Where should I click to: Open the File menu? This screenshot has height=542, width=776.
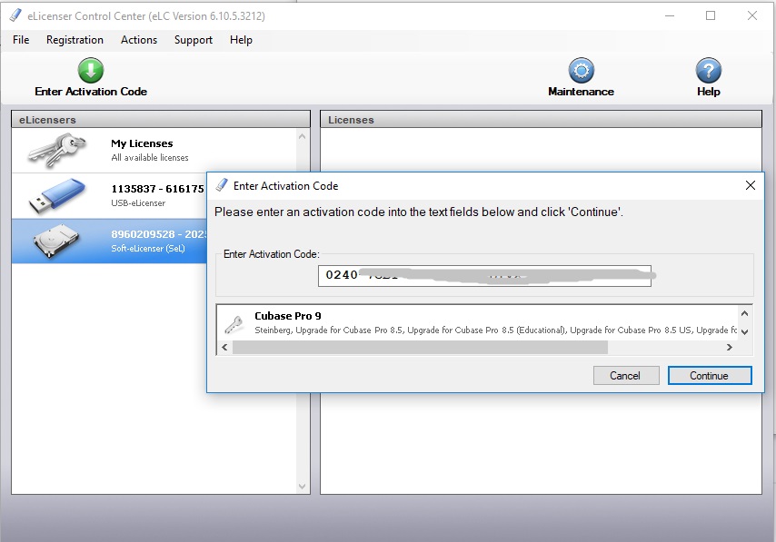tap(21, 40)
